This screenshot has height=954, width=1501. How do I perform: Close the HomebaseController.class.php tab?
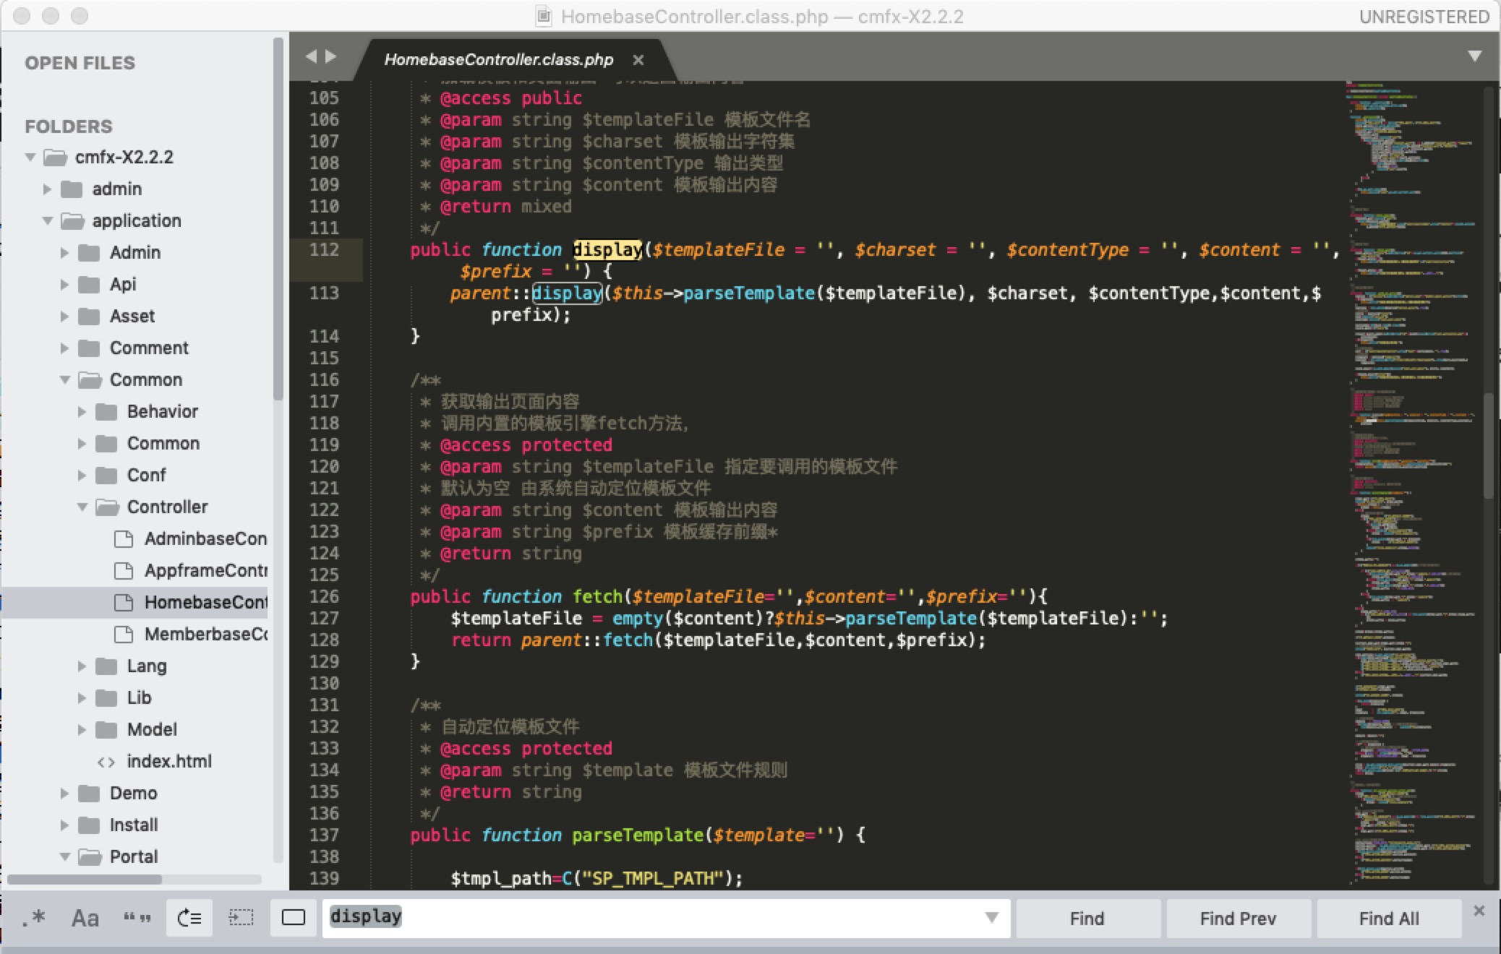(x=638, y=60)
